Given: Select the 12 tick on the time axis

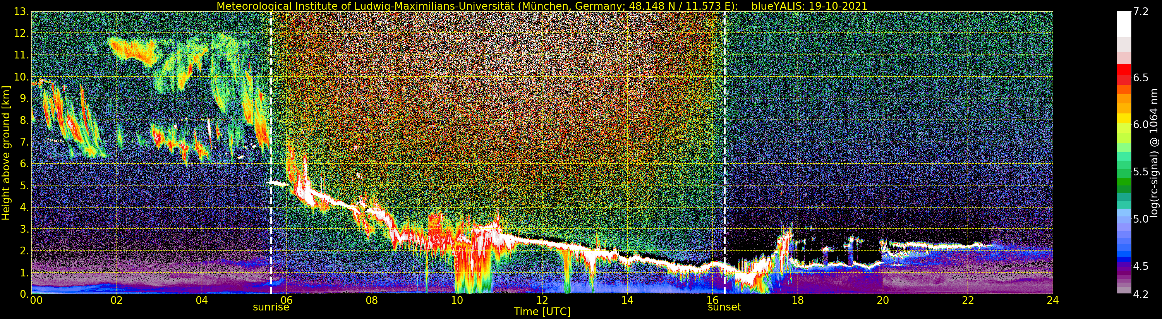Looking at the screenshot, I should pyautogui.click(x=542, y=300).
